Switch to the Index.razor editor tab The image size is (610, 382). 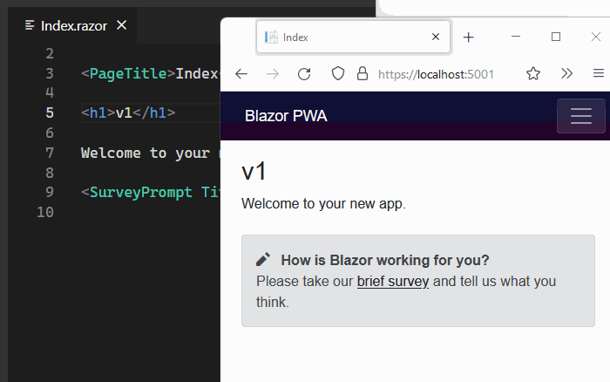73,25
